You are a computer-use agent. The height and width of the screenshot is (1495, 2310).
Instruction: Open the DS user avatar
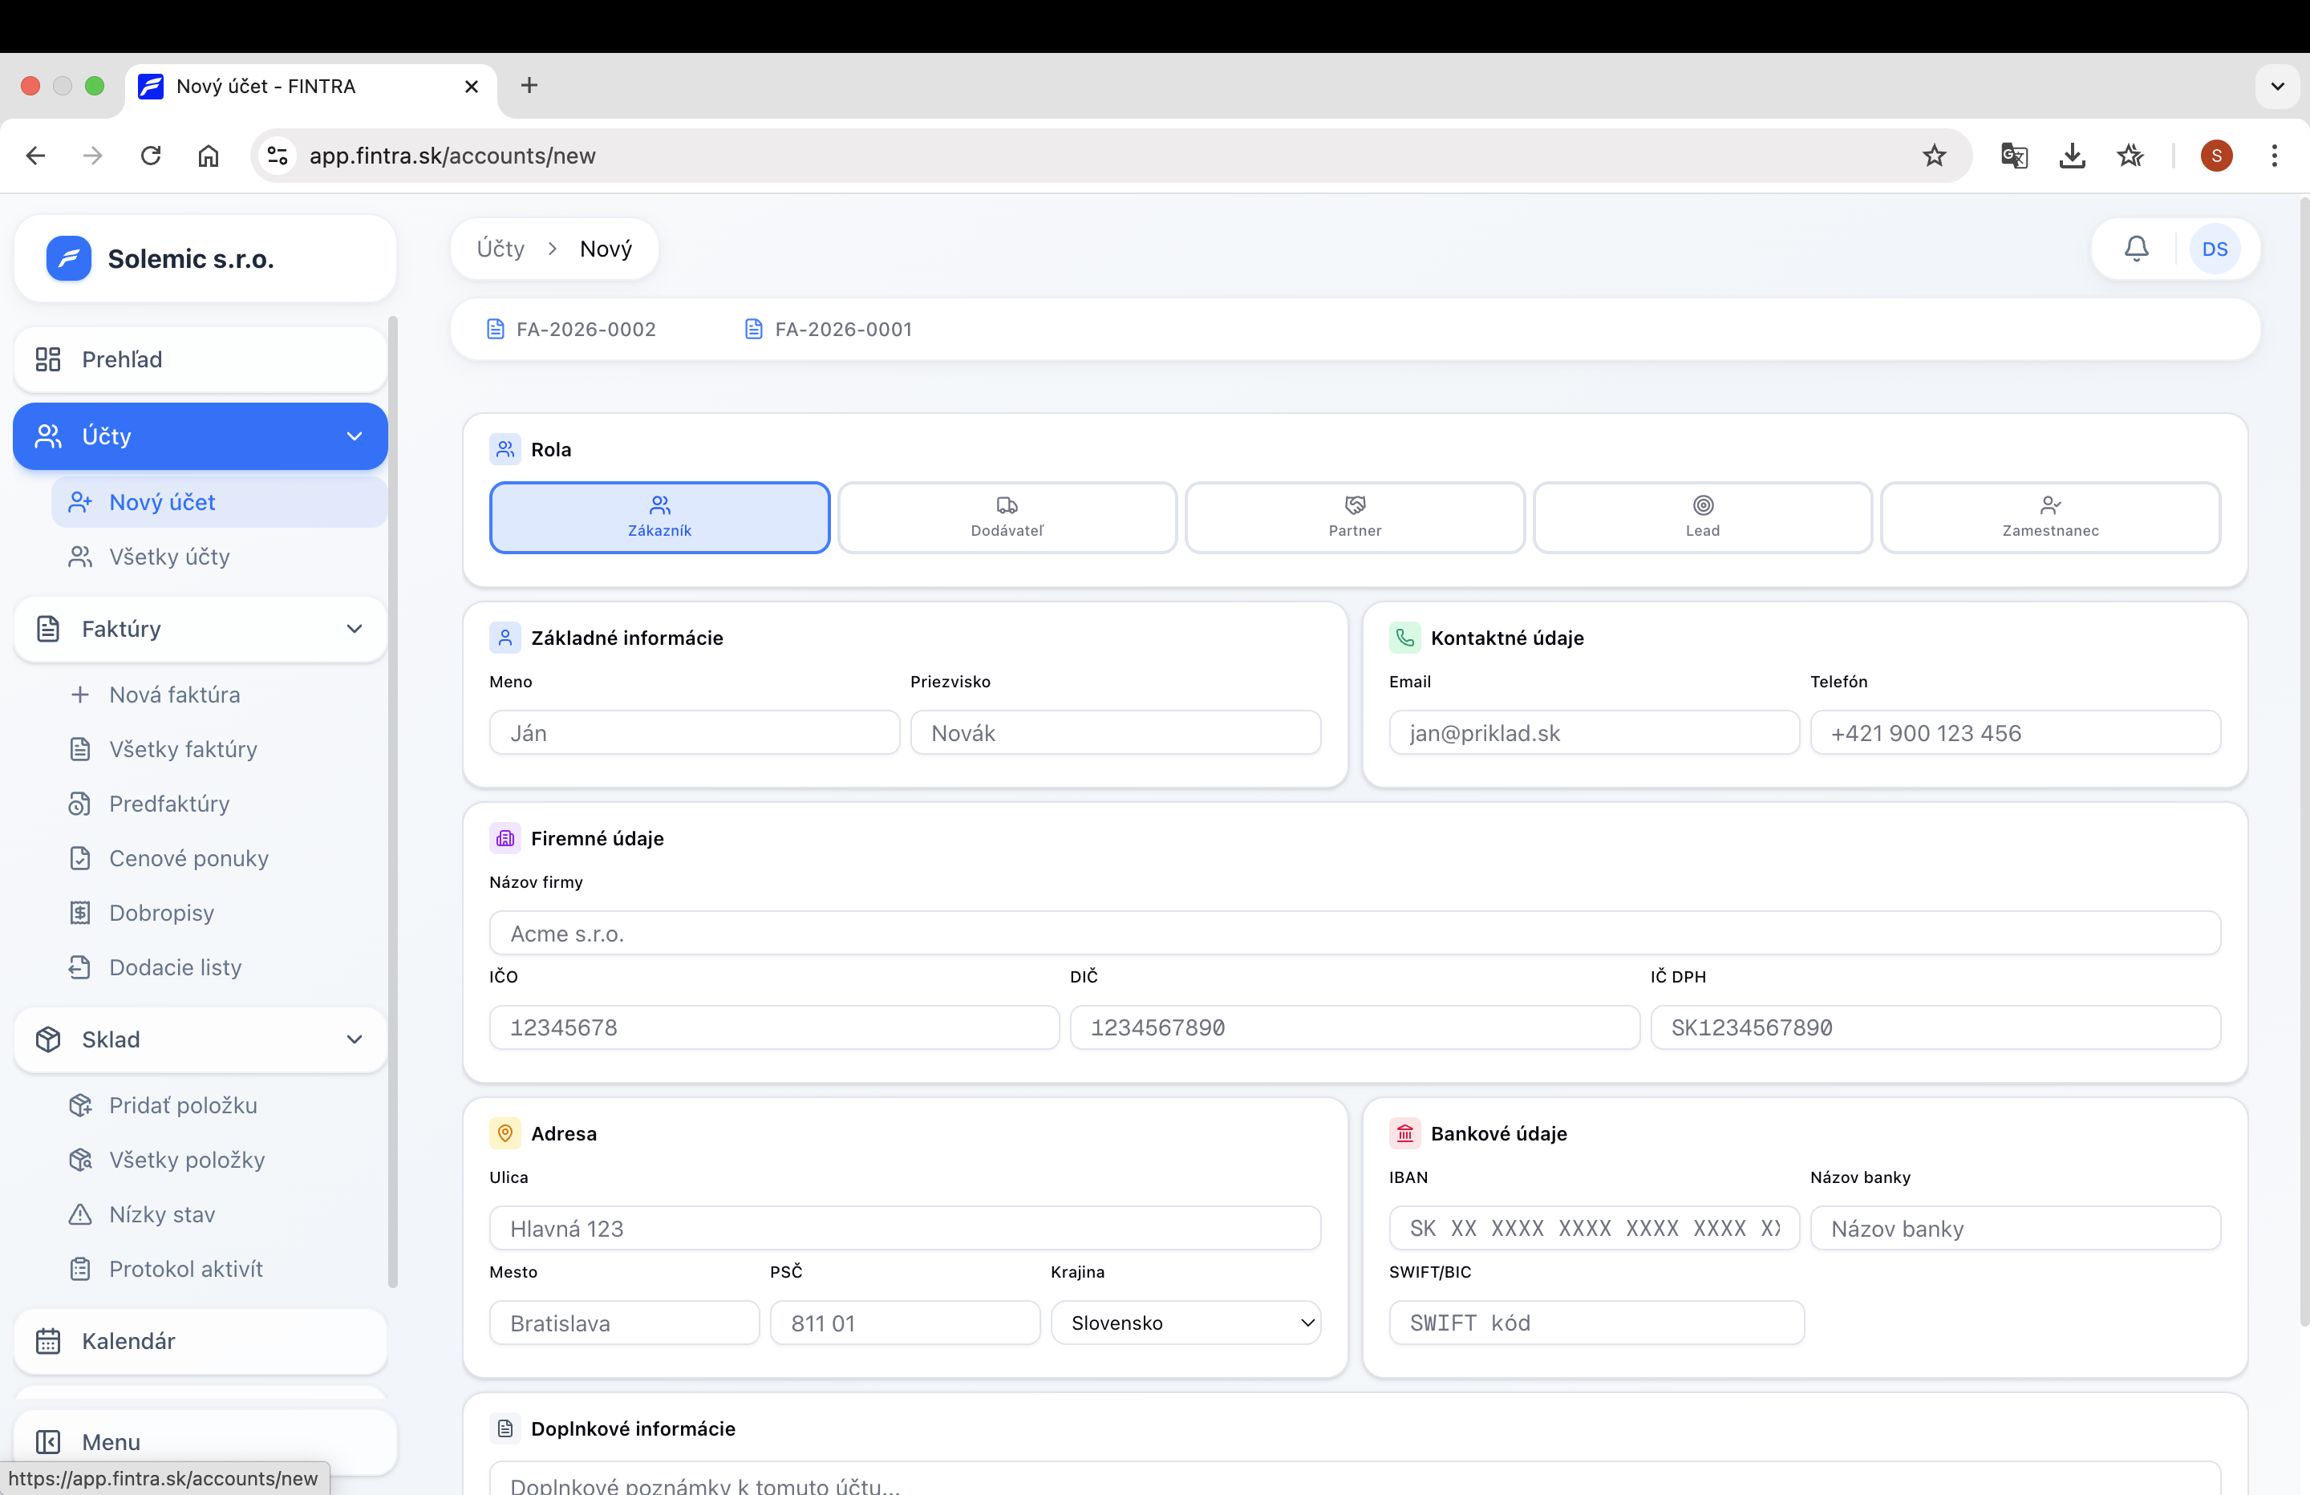(x=2215, y=249)
